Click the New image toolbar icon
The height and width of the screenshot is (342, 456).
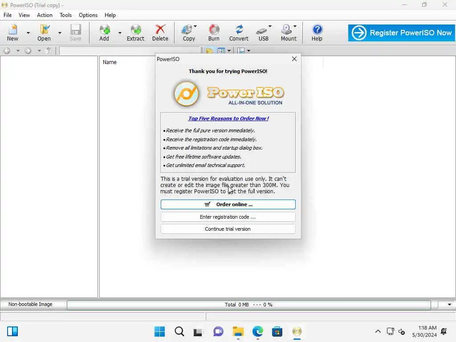pyautogui.click(x=13, y=33)
